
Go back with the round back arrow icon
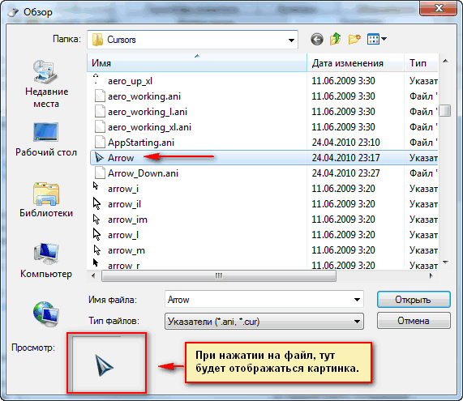tap(317, 39)
